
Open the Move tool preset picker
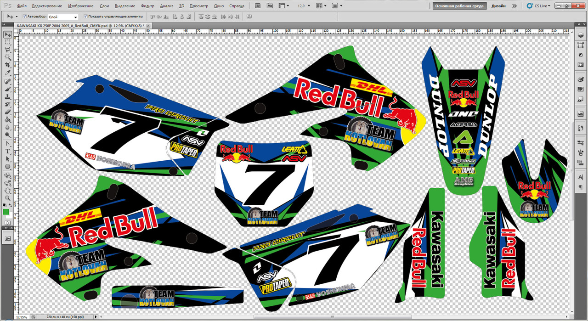pos(12,17)
